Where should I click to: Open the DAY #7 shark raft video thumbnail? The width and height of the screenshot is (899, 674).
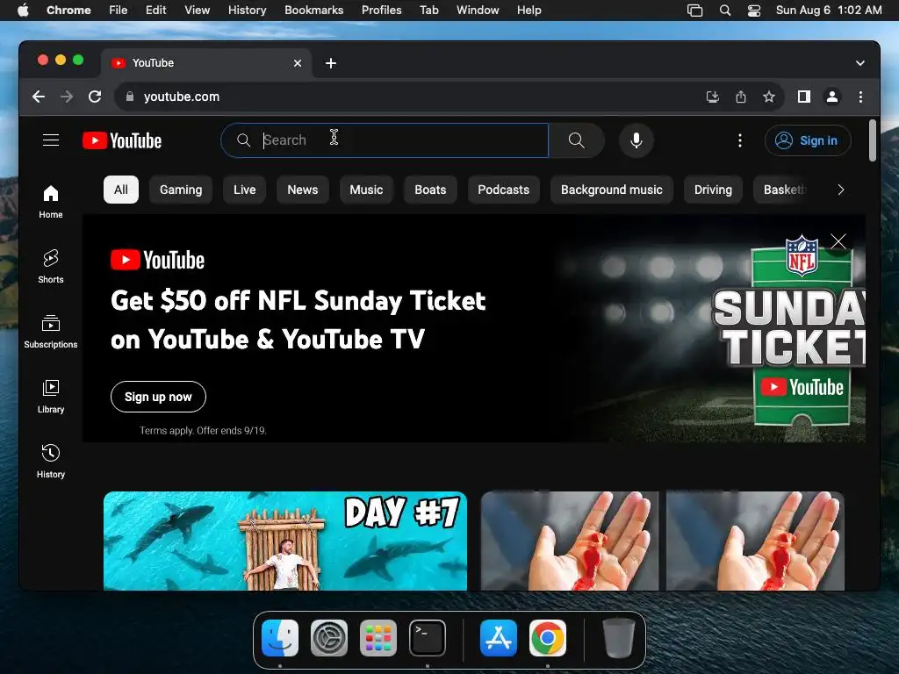pyautogui.click(x=285, y=541)
